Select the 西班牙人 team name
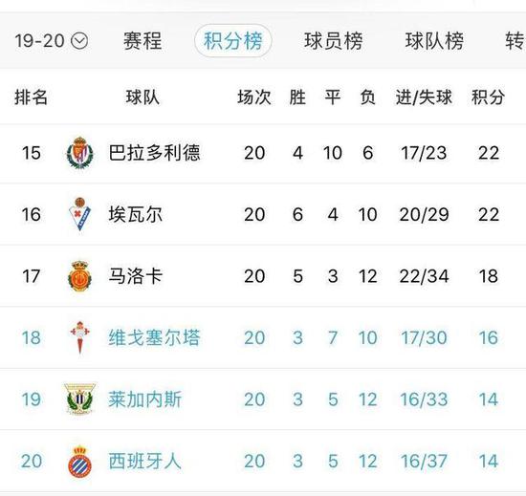 (x=145, y=462)
